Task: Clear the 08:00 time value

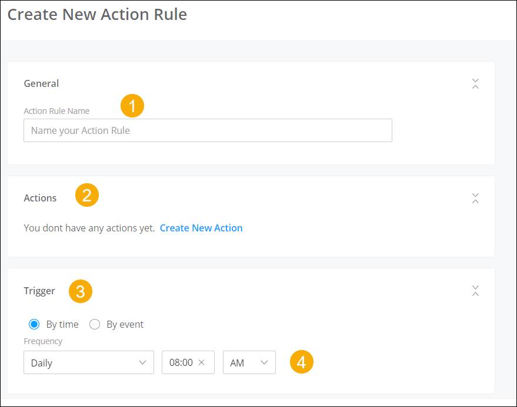Action: click(x=202, y=362)
